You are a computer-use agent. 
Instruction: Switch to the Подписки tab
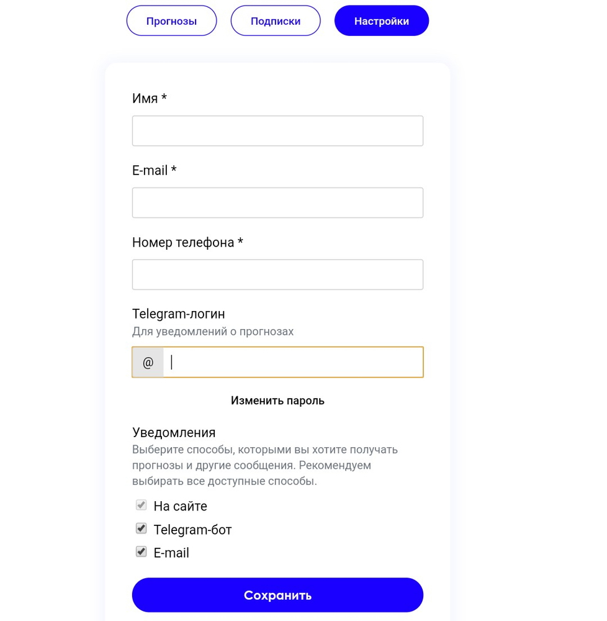276,21
